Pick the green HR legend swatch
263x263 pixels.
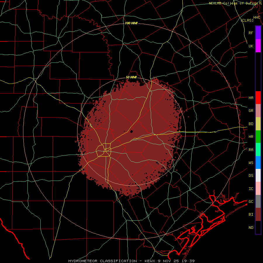[x=258, y=137]
